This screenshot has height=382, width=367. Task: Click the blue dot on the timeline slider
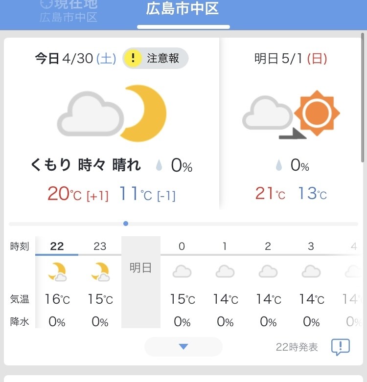click(126, 224)
